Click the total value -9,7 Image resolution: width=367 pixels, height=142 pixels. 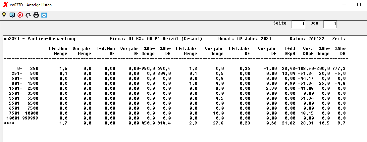click(x=340, y=123)
